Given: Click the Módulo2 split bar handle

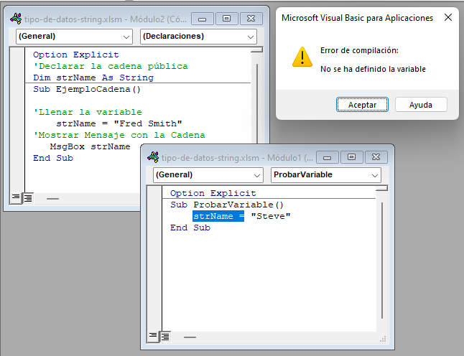Looking at the screenshot, I should (x=257, y=50).
